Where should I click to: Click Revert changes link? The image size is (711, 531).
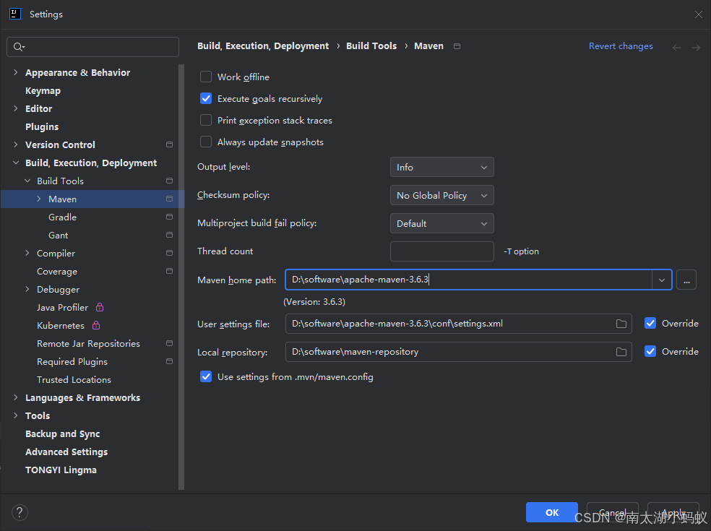pyautogui.click(x=621, y=46)
